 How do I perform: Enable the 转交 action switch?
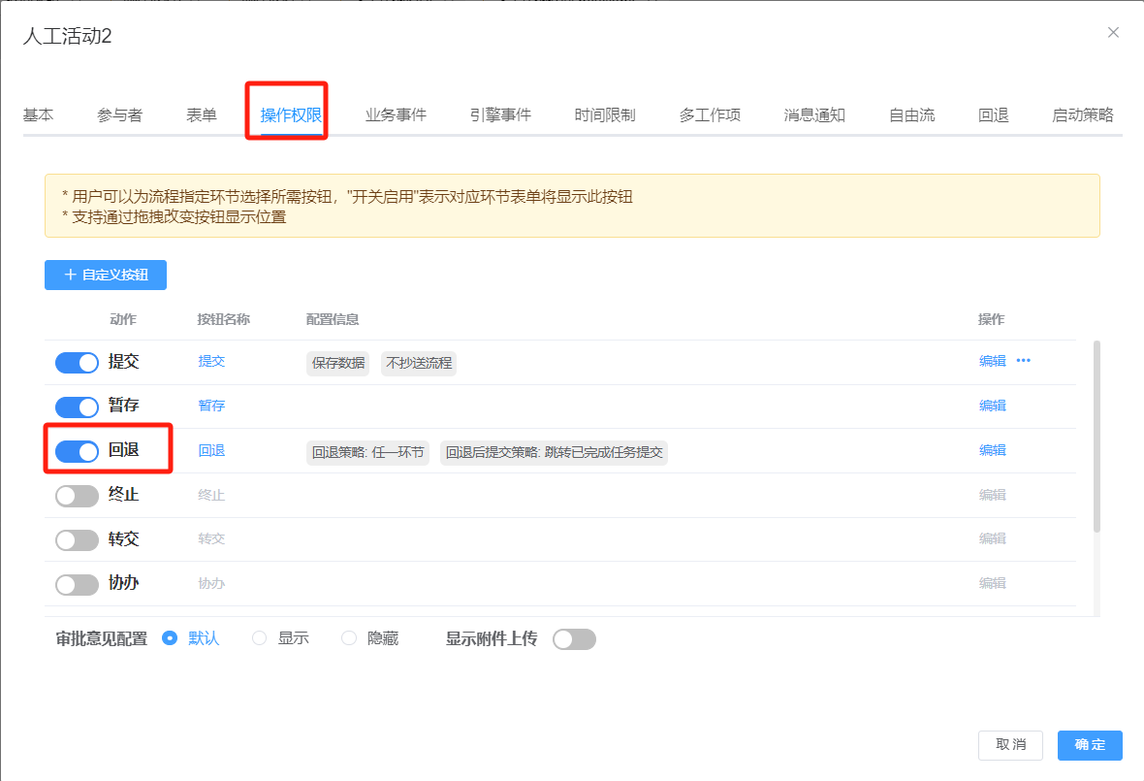pyautogui.click(x=77, y=539)
